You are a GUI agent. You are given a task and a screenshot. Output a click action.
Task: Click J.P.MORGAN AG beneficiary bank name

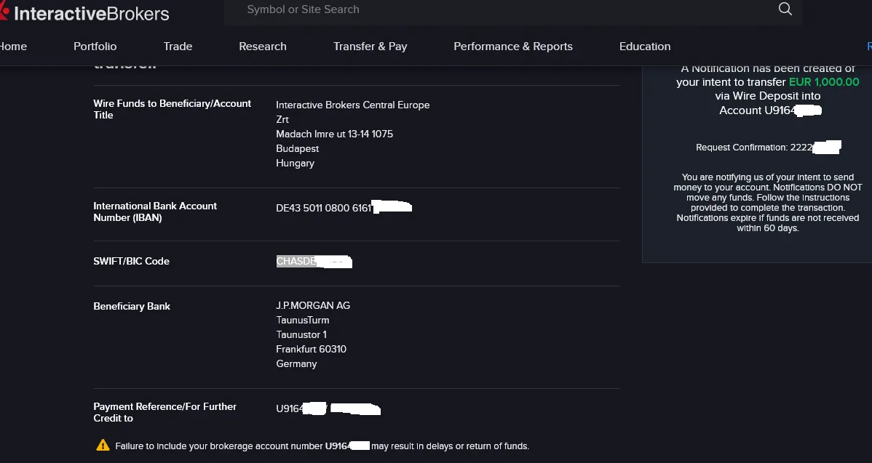tap(313, 306)
